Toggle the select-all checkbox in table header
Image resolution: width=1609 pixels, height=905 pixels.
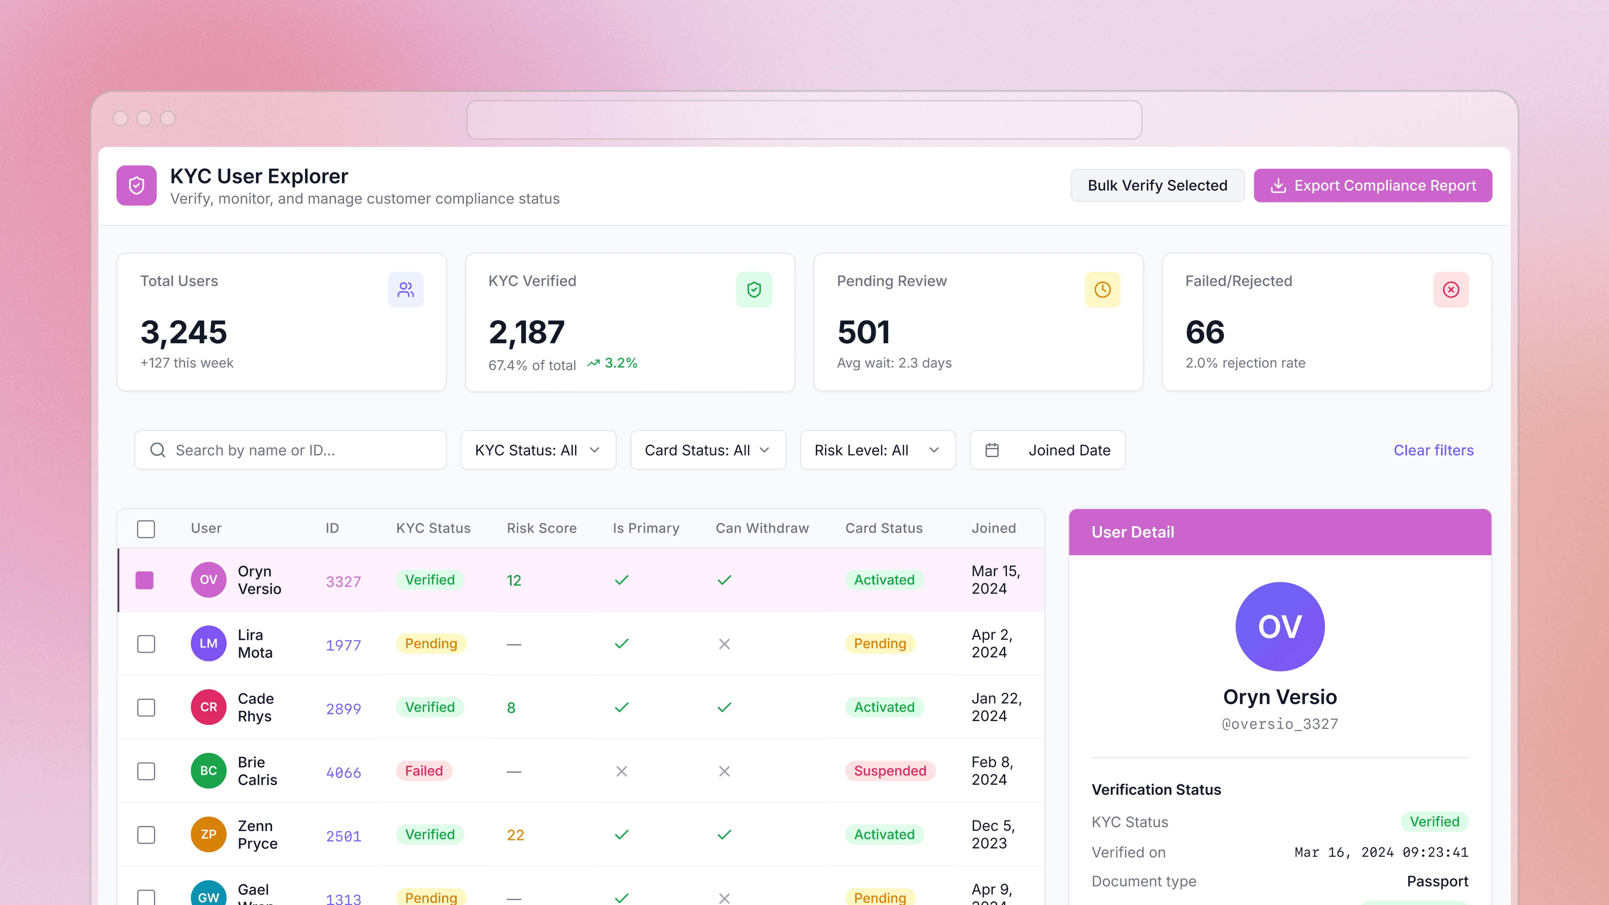146,529
